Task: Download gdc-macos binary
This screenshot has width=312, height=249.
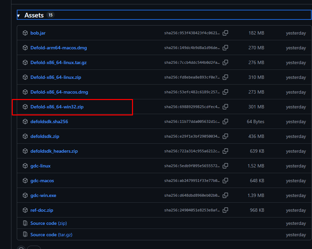Action: [42, 181]
